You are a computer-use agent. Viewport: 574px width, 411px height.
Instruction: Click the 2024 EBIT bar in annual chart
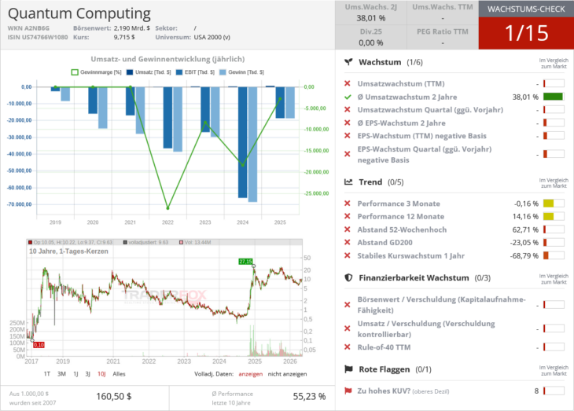[243, 142]
